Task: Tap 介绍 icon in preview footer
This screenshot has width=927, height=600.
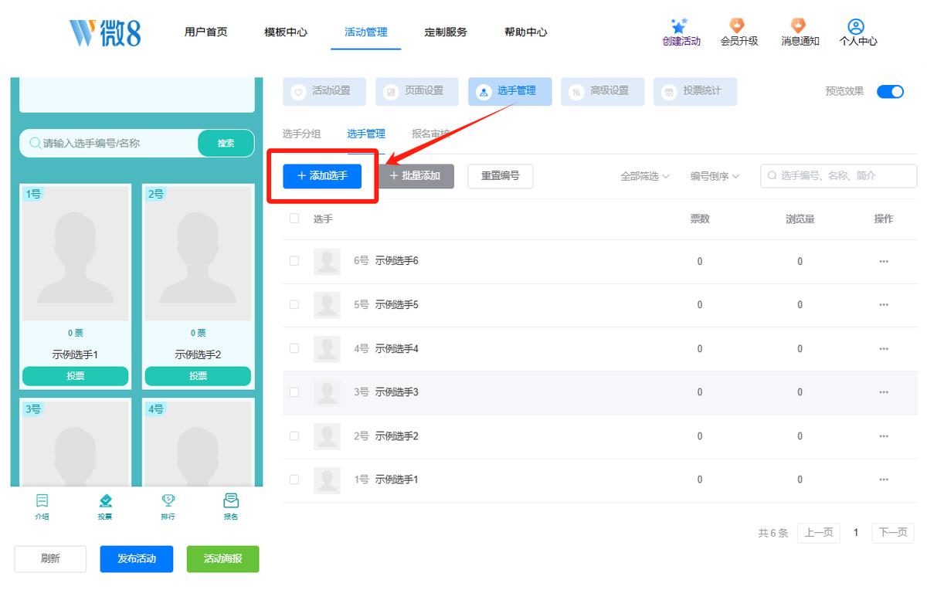Action: pos(42,500)
